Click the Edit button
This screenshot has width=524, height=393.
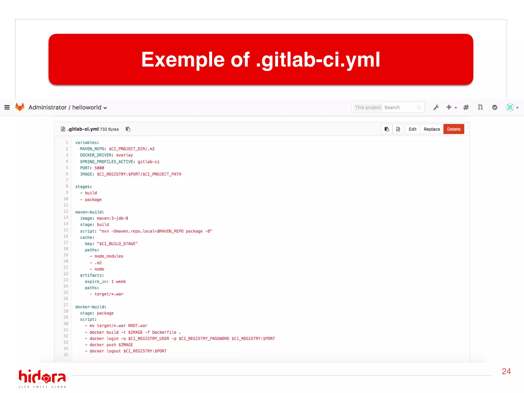[x=412, y=129]
